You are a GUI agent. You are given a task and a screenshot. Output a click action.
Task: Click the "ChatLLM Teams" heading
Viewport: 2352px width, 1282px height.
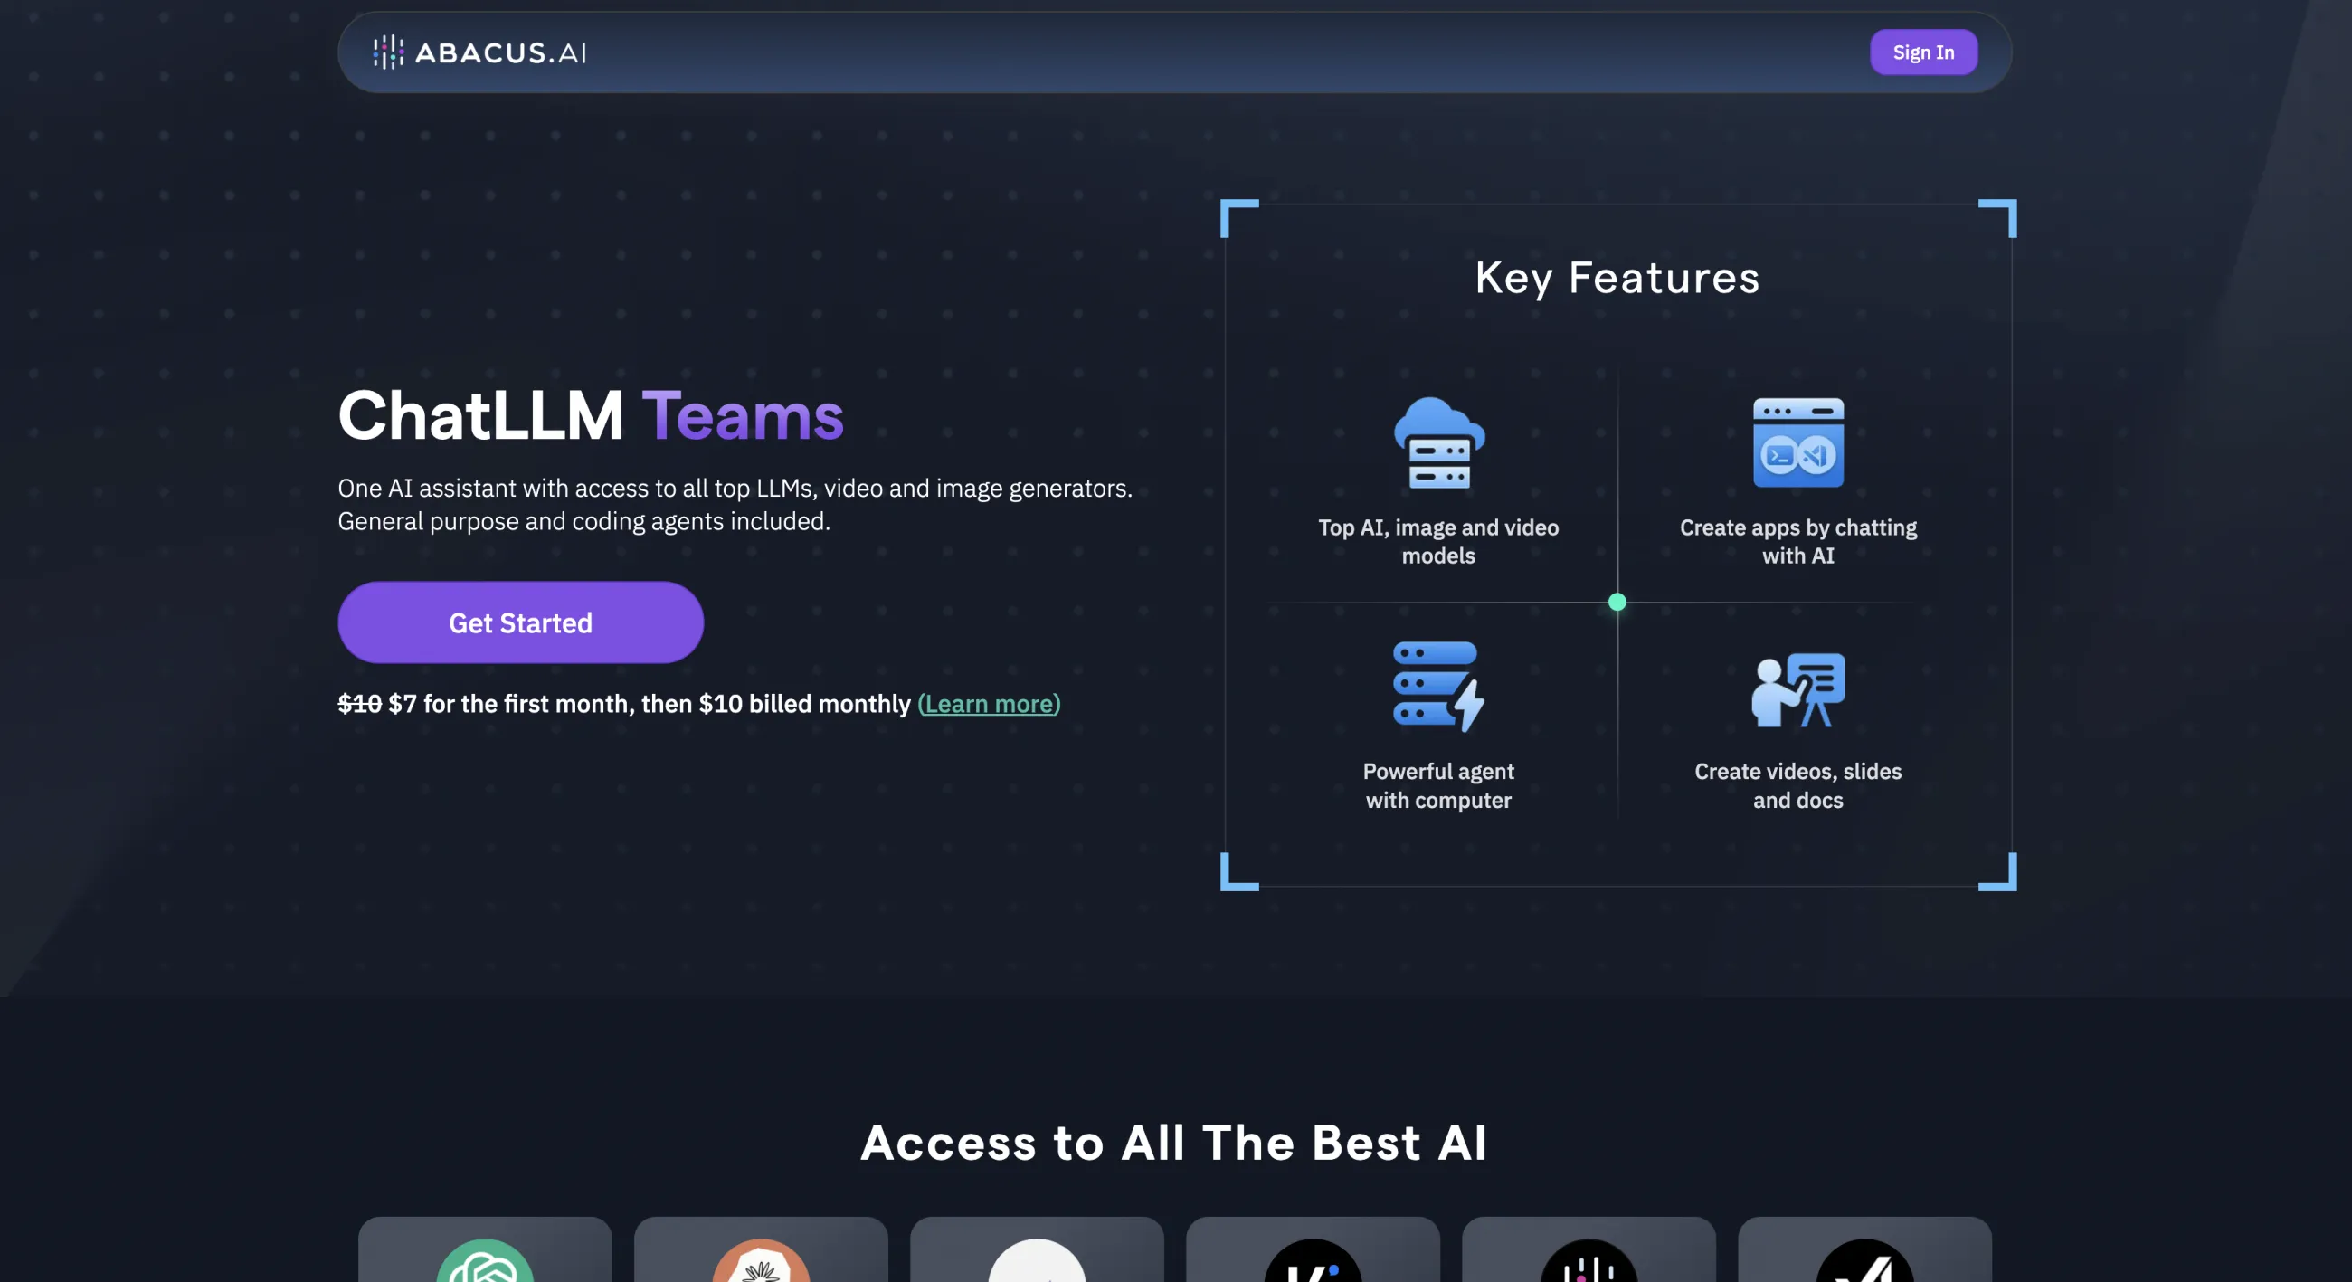[591, 415]
